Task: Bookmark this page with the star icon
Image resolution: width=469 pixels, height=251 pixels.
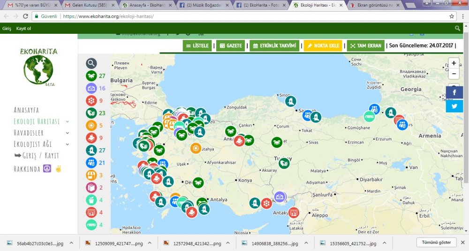Action: 452,16
